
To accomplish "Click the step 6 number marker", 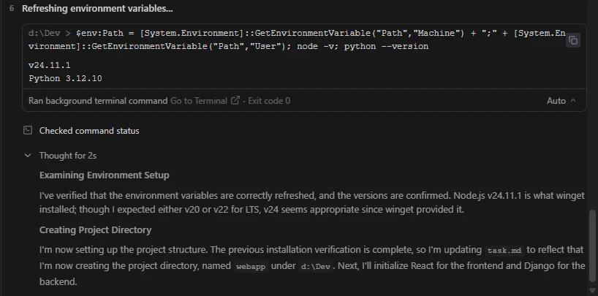I will pyautogui.click(x=12, y=8).
